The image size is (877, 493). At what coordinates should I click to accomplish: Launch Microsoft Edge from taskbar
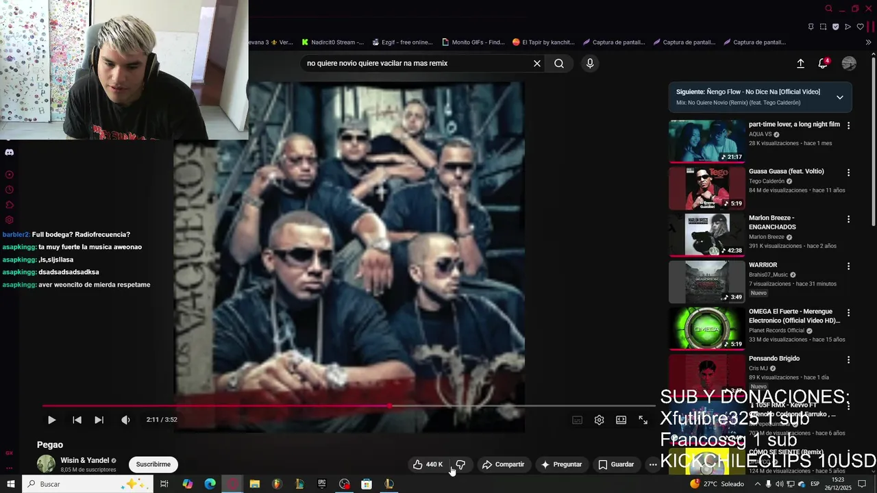point(210,484)
